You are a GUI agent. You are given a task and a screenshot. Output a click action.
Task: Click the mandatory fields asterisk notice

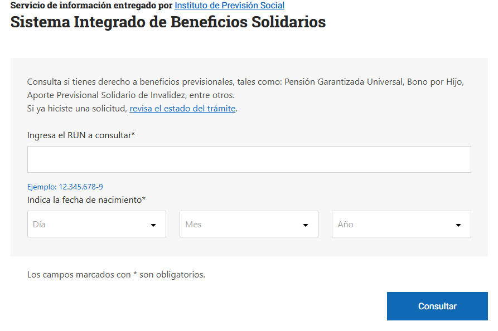point(117,275)
